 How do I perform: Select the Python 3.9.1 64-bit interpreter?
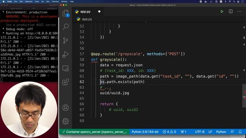[x=145, y=132]
